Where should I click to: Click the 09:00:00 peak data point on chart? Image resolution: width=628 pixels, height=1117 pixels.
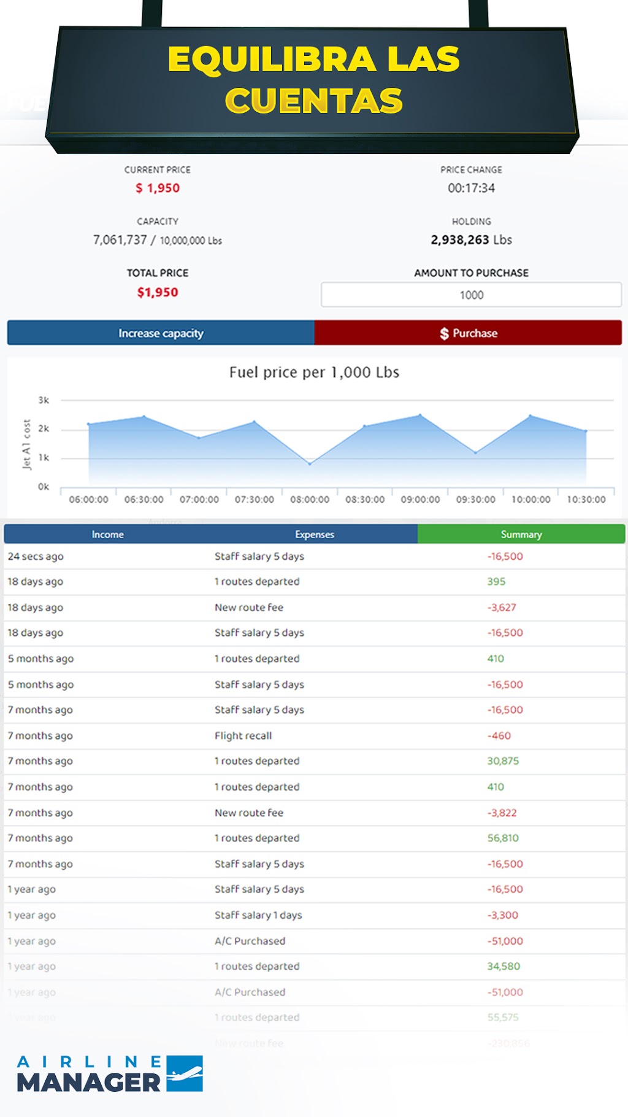[420, 415]
